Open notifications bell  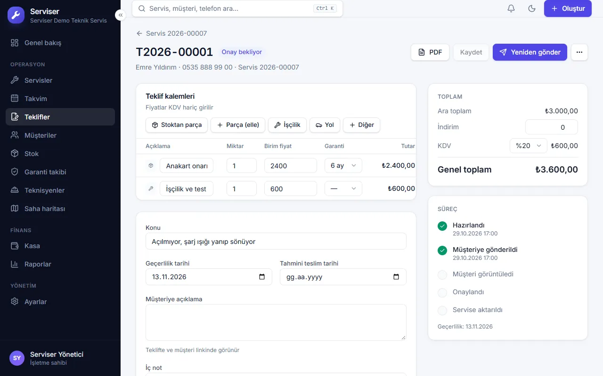[x=511, y=8]
